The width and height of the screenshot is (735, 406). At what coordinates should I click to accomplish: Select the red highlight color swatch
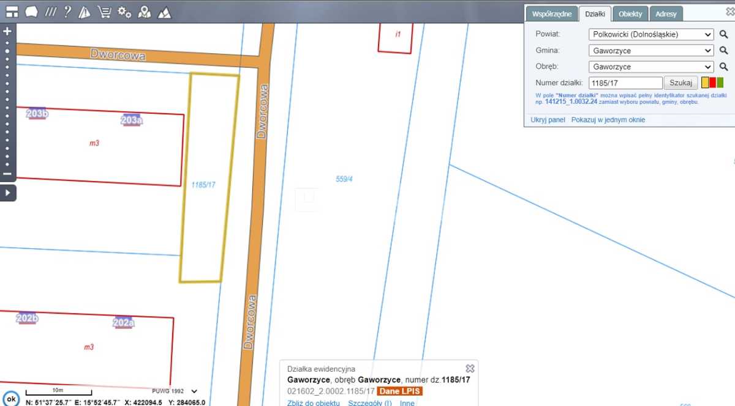coord(712,83)
